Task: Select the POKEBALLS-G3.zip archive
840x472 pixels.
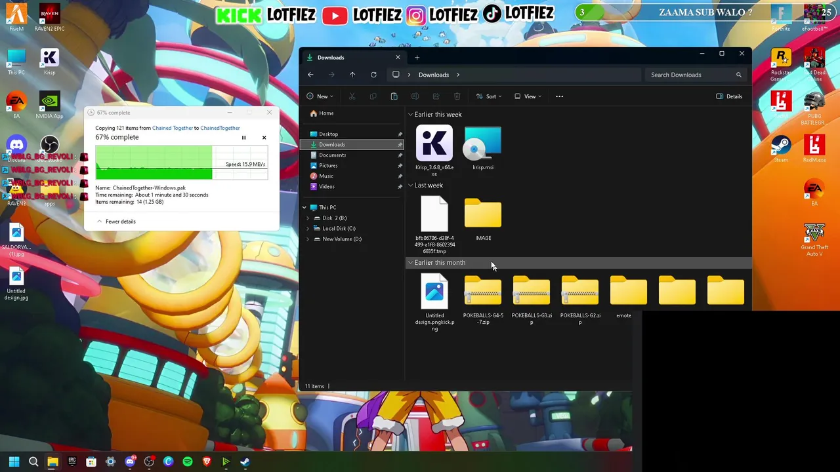Action: click(x=532, y=300)
